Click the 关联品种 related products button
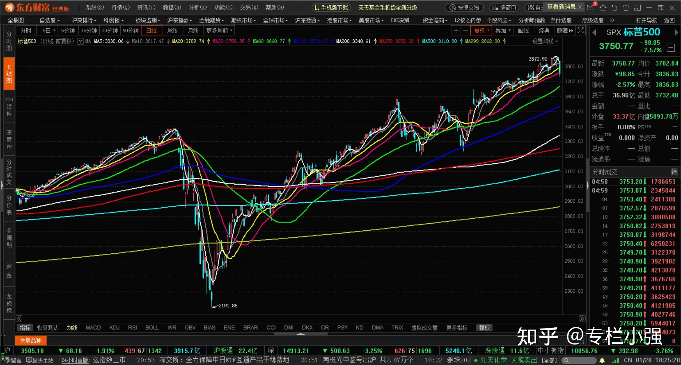Image resolution: width=681 pixels, height=365 pixels. click(31, 341)
